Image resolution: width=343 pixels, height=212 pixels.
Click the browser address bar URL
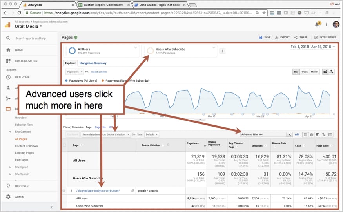tap(148, 13)
